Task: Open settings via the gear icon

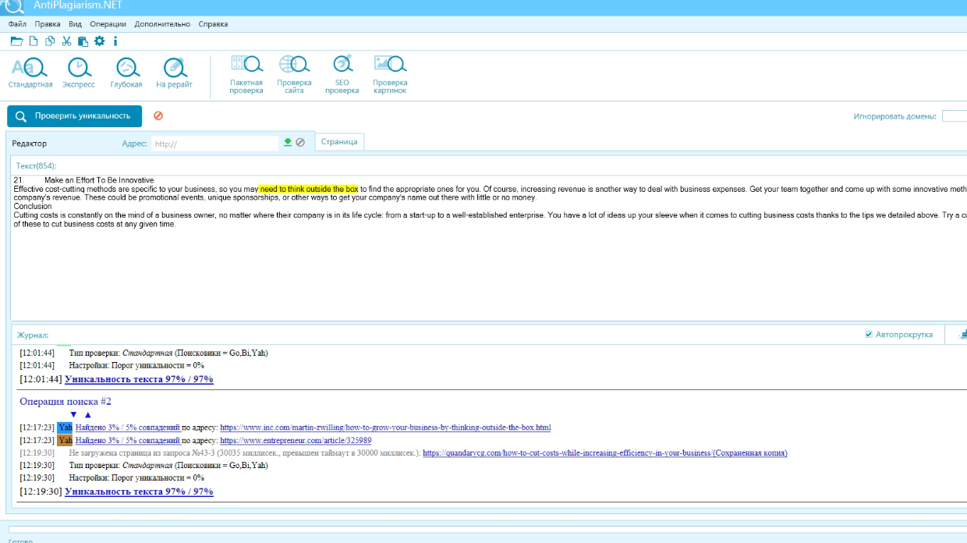Action: (99, 41)
